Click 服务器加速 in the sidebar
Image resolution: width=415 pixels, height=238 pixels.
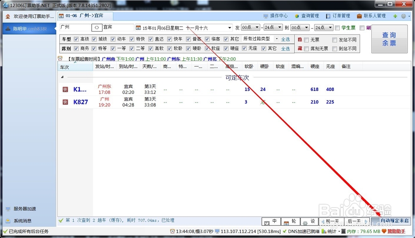[24, 209]
